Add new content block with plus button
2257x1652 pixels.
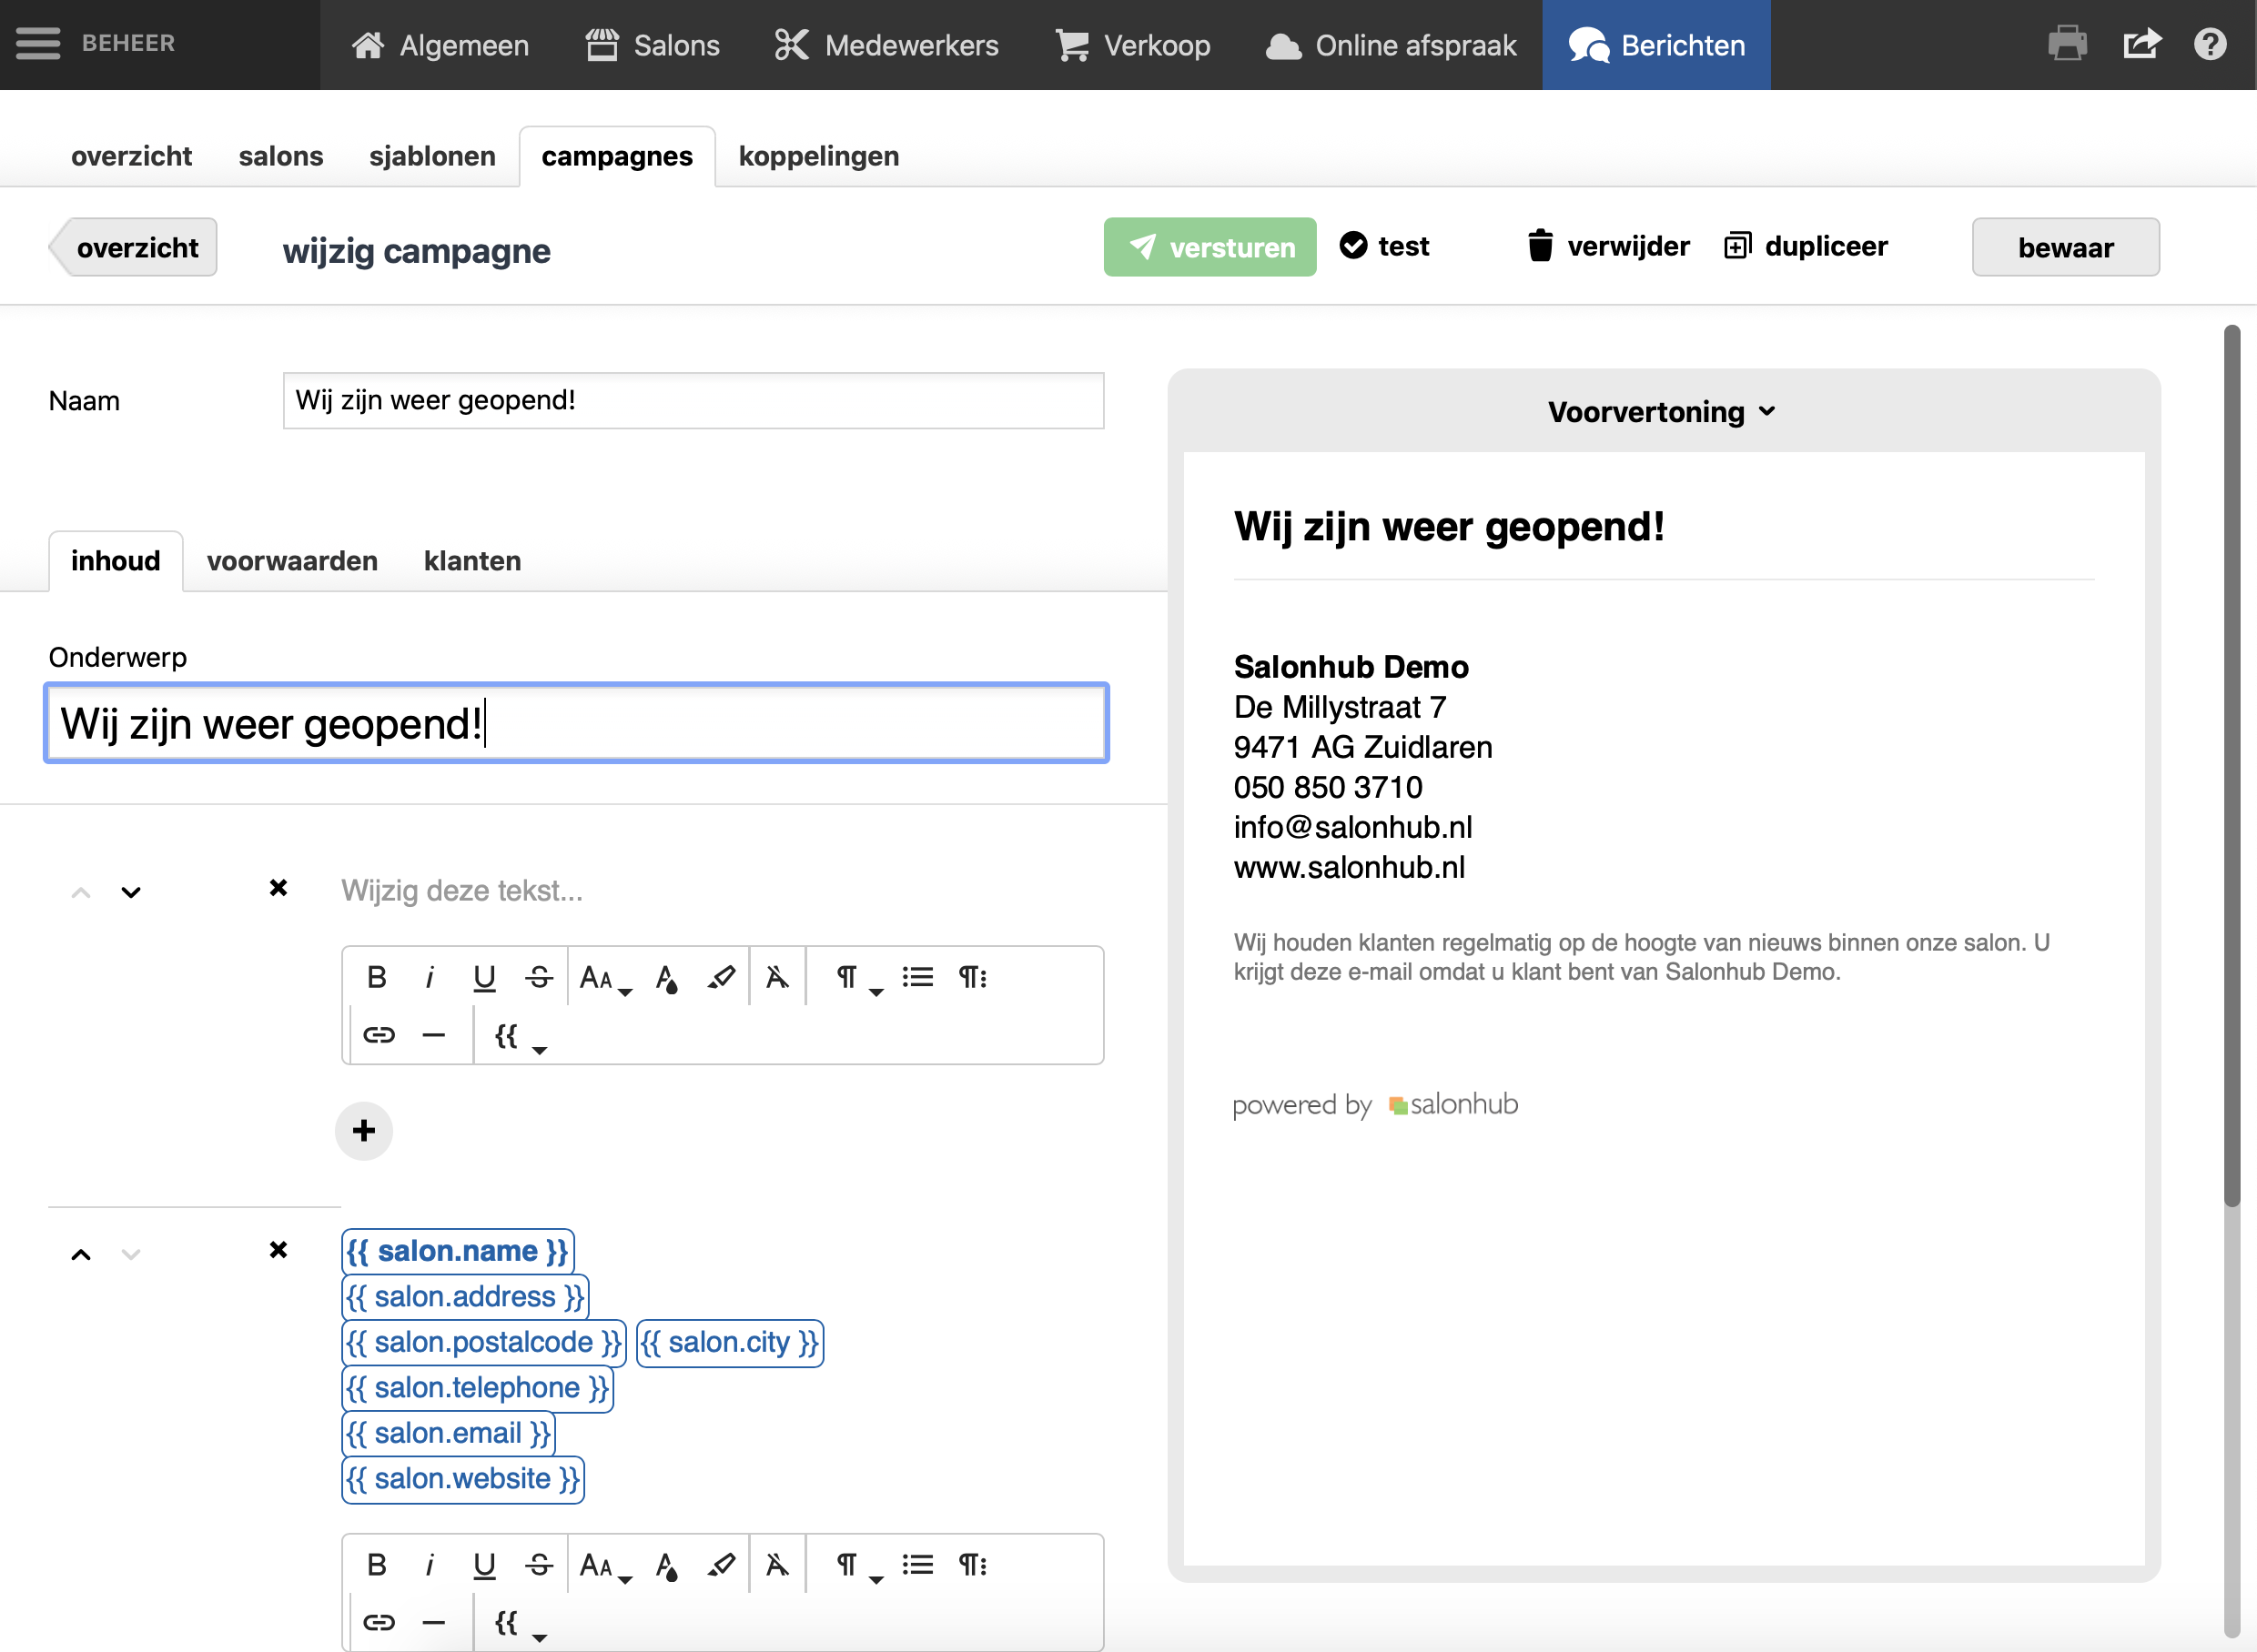(x=364, y=1131)
